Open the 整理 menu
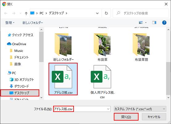The width and height of the screenshot is (171, 124). tap(10, 23)
